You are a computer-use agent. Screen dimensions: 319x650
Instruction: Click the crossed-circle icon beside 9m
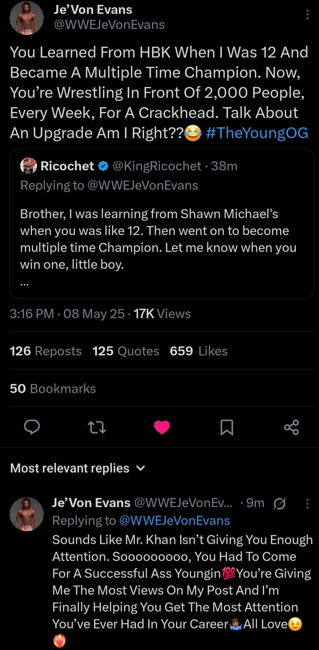coord(279,503)
